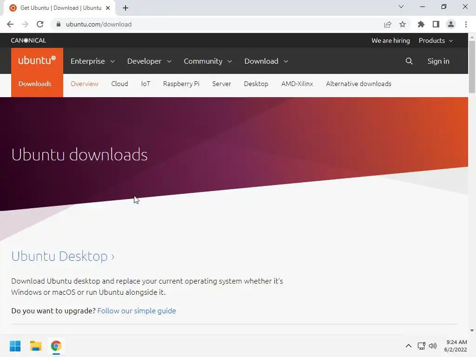476x357 pixels.
Task: Open the Chrome profile avatar
Action: point(451,24)
